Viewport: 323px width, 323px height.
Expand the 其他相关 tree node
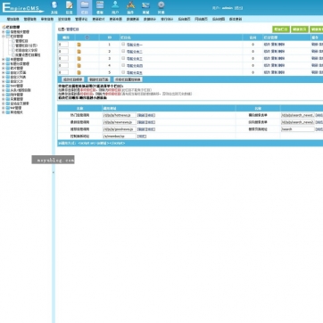point(4,112)
